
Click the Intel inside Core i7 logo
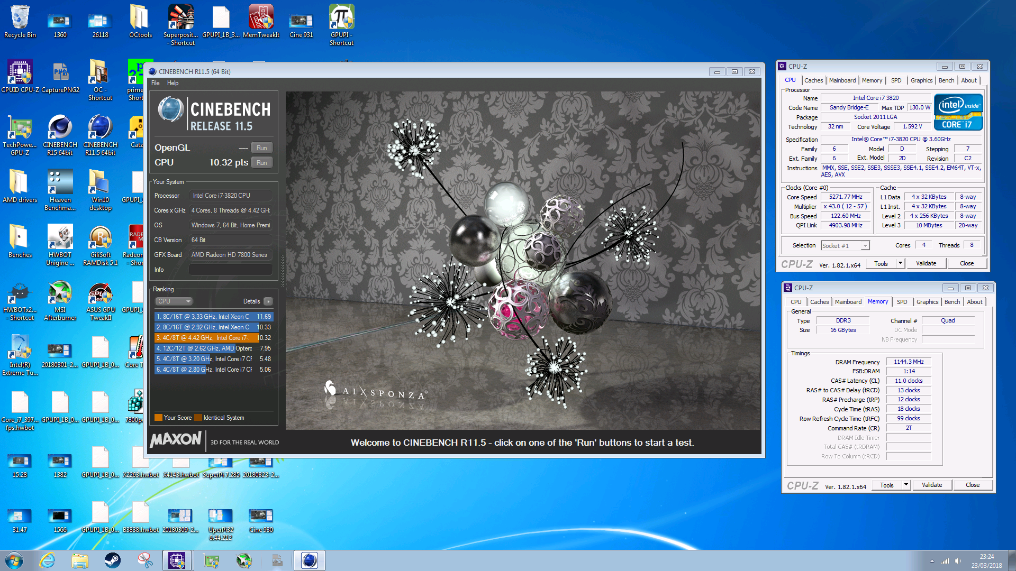pos(958,112)
